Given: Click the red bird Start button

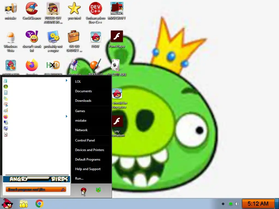Looking at the screenshot, I should pyautogui.click(x=7, y=204).
